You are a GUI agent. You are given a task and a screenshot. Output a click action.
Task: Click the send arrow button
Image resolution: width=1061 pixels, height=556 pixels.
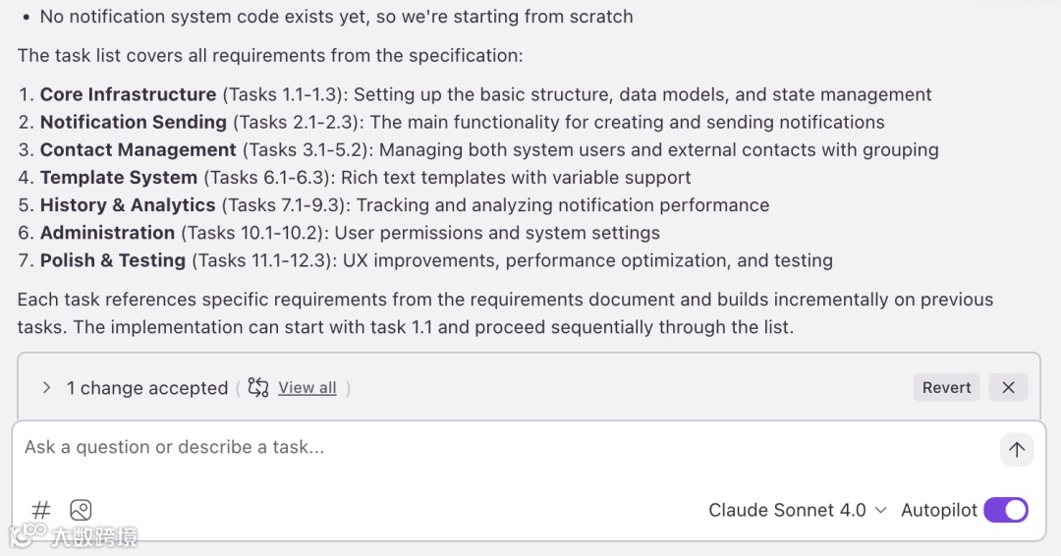point(1017,450)
